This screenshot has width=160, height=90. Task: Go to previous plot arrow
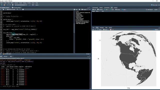click(93, 29)
